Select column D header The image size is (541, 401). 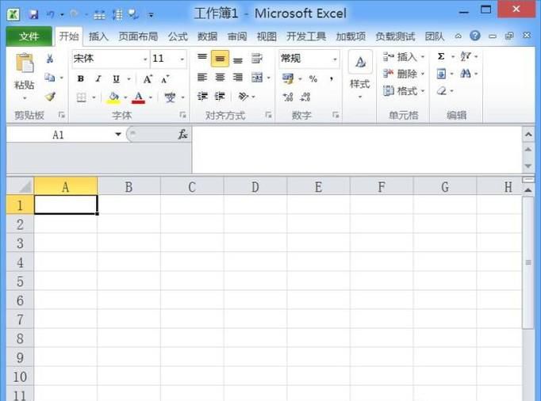(x=255, y=187)
